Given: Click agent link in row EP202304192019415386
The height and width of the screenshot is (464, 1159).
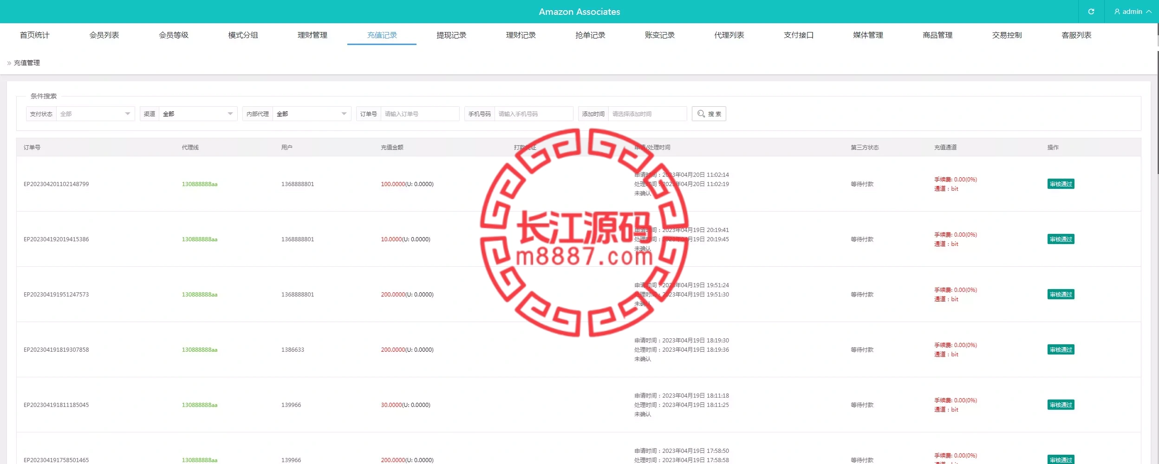Looking at the screenshot, I should pyautogui.click(x=200, y=239).
